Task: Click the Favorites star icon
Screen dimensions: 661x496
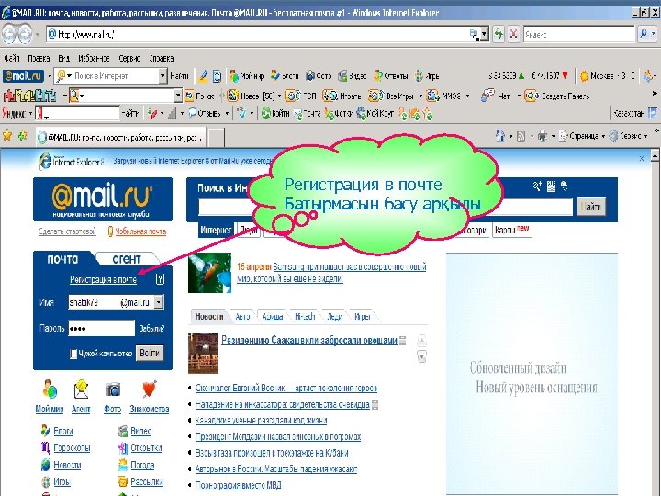Action: (7, 135)
